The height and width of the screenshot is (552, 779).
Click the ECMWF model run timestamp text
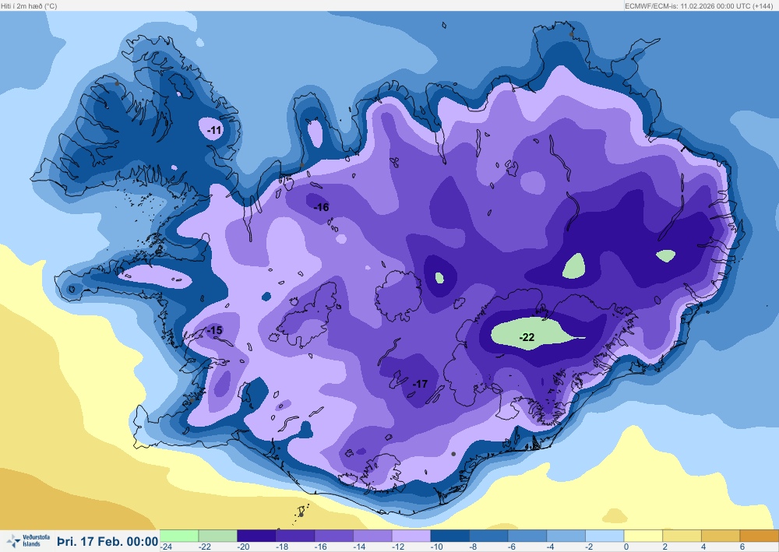pyautogui.click(x=700, y=6)
